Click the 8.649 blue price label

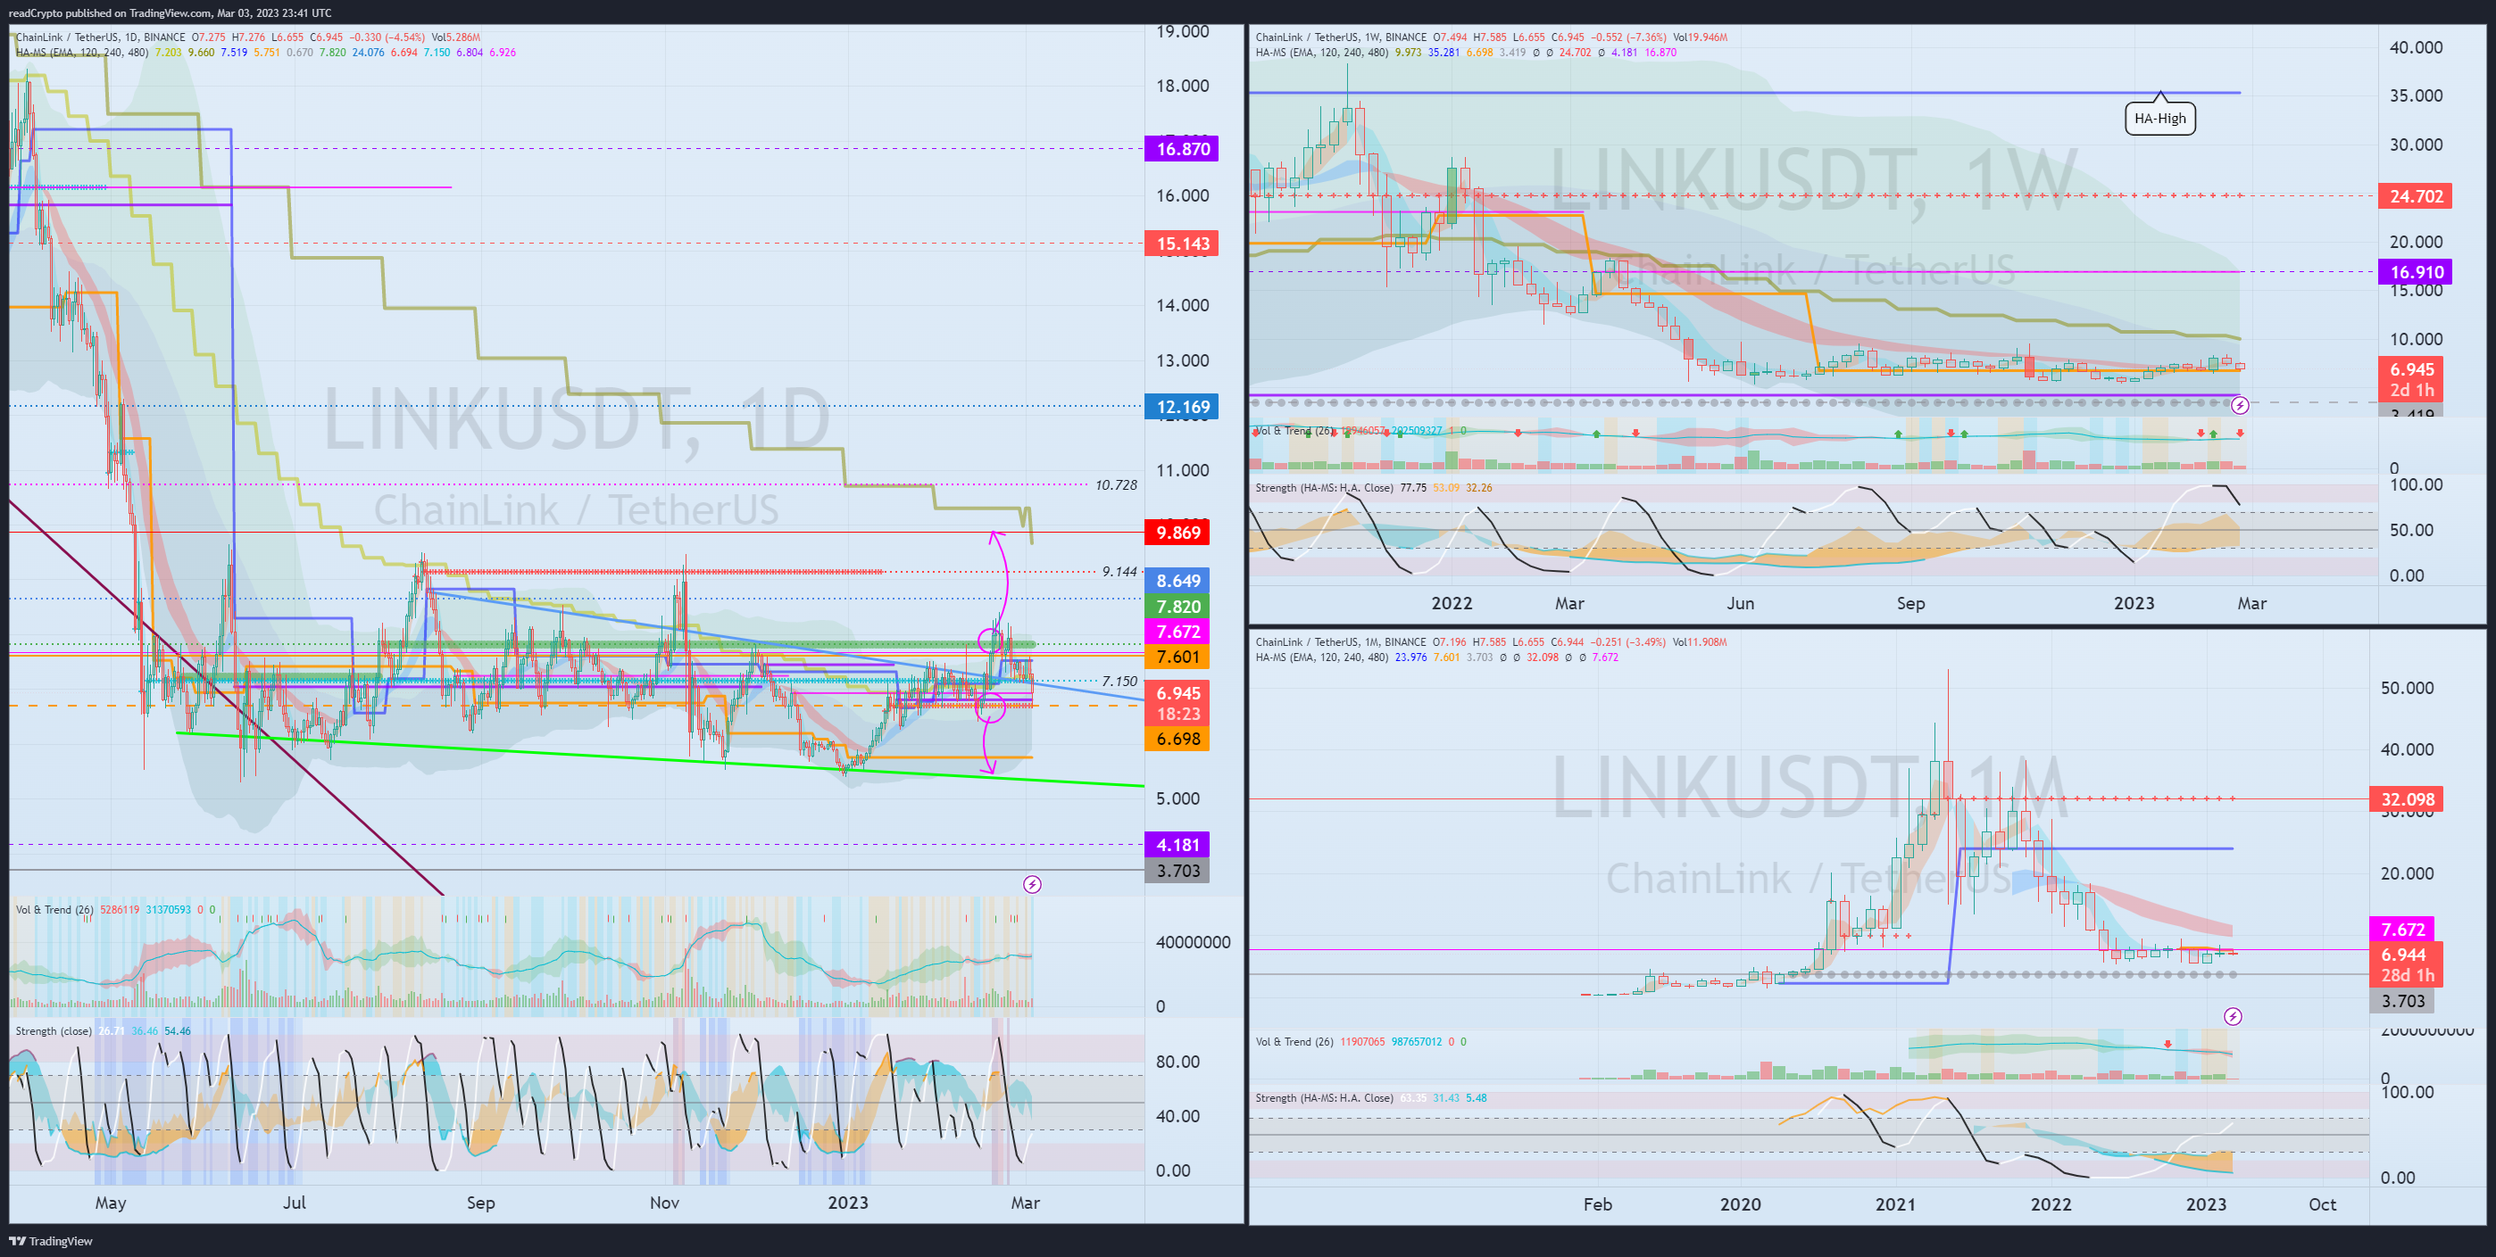tap(1178, 581)
